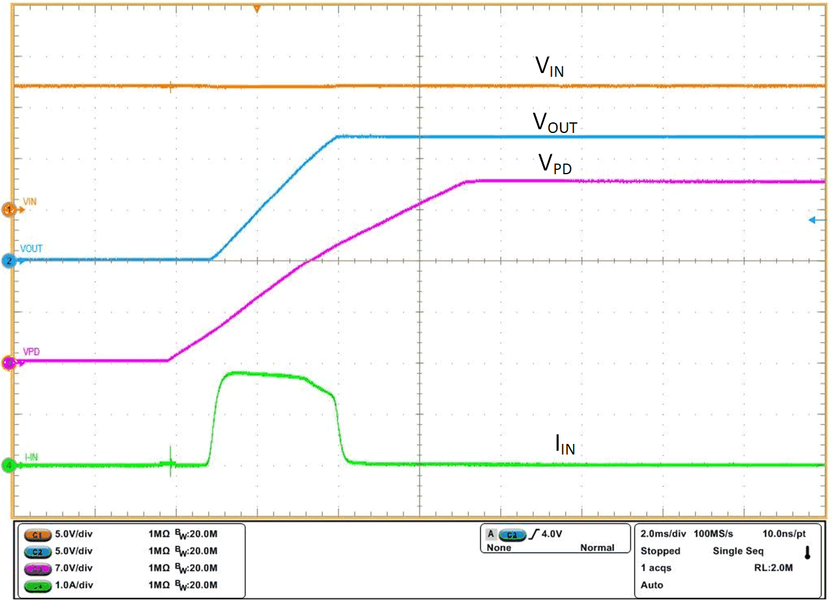Click the C2 trigger source badge

(512, 535)
